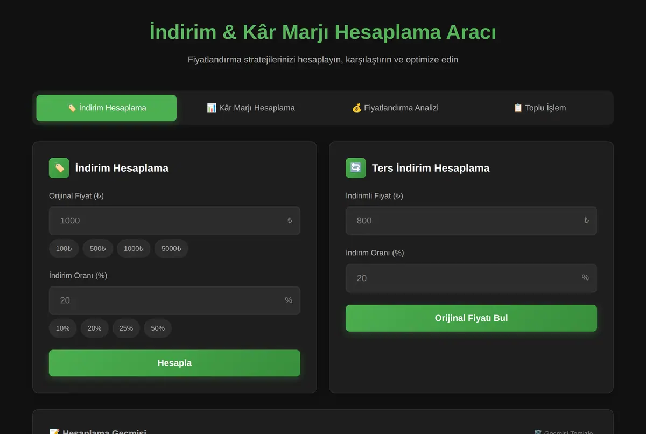646x434 pixels.
Task: Choose the 25% discount preset
Action: (x=126, y=328)
